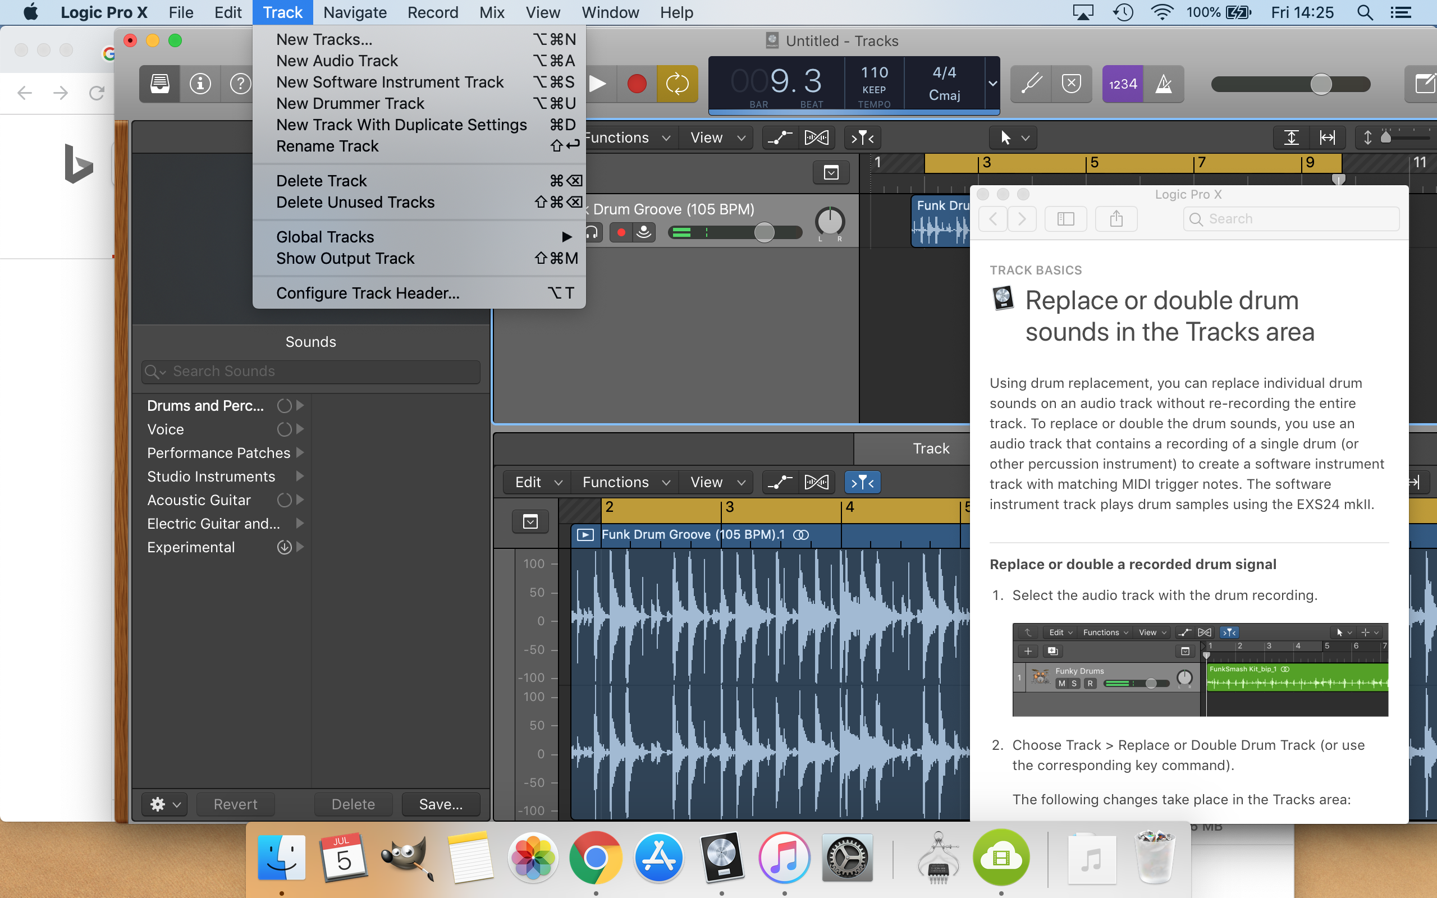This screenshot has width=1437, height=898.
Task: Click the automation icon in Tracks toolbar
Action: coord(780,138)
